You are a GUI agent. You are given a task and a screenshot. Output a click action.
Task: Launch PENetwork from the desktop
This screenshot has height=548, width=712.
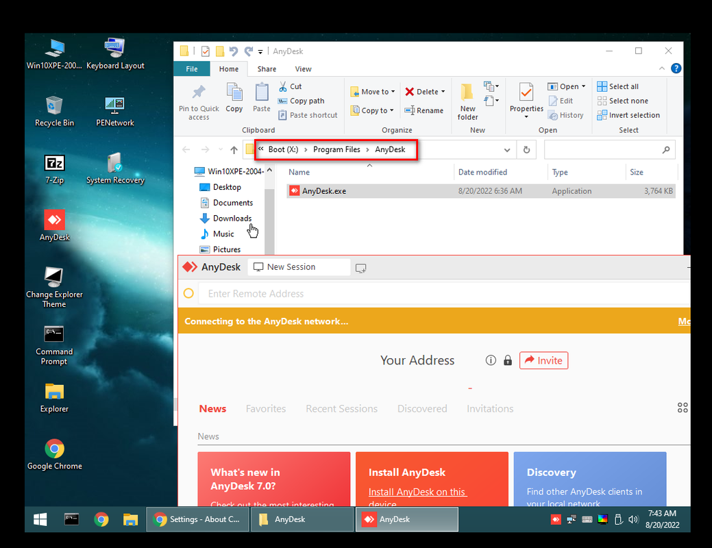coord(115,111)
